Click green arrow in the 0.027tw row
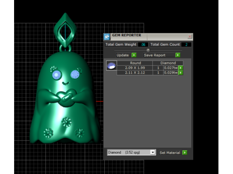233x174 pixels. [181, 68]
